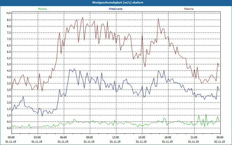Click the 4,0 y-axis value

8,77
